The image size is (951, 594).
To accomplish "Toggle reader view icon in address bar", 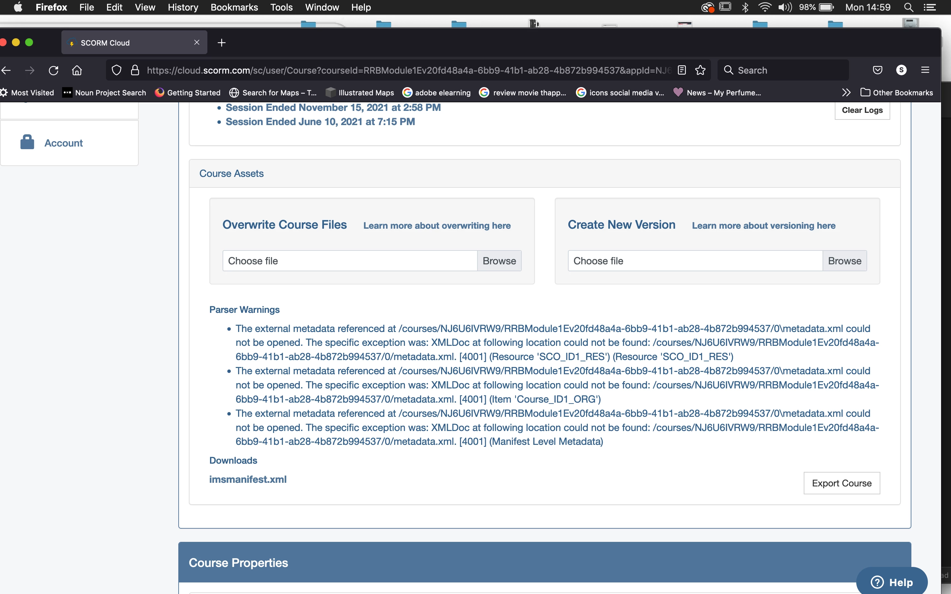I will click(682, 70).
